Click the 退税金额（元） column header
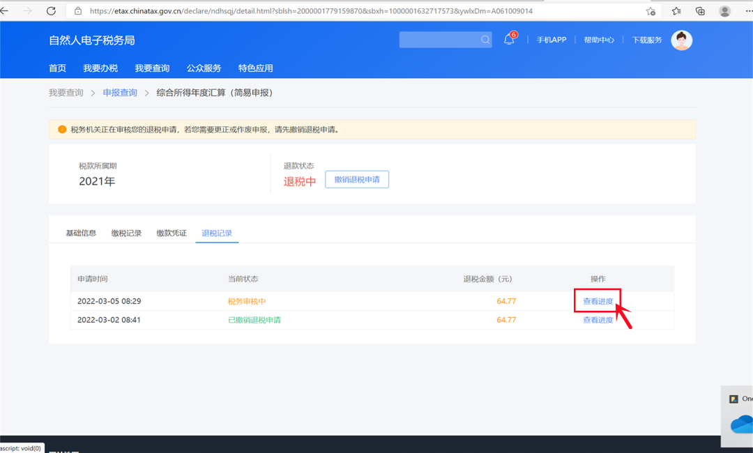 [488, 279]
